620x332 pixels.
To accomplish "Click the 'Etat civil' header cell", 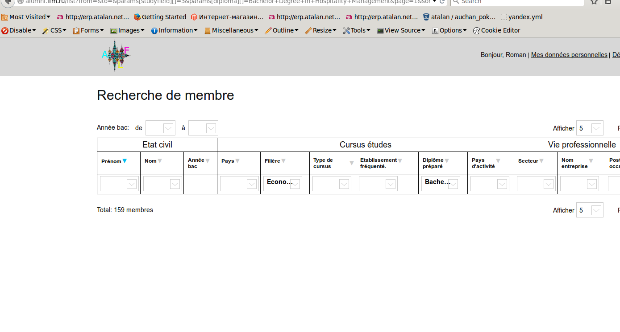I will pos(157,145).
